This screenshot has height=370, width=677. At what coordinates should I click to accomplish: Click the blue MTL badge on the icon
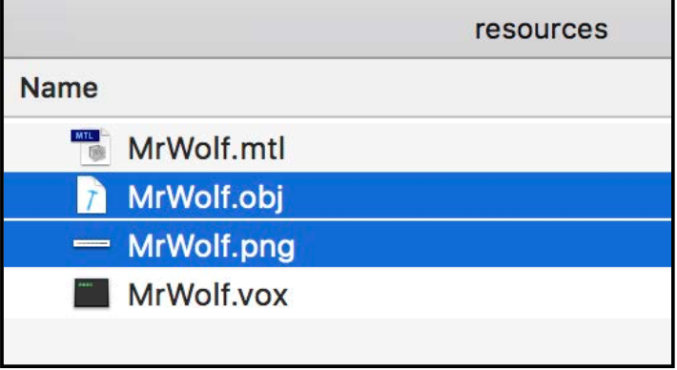click(85, 135)
